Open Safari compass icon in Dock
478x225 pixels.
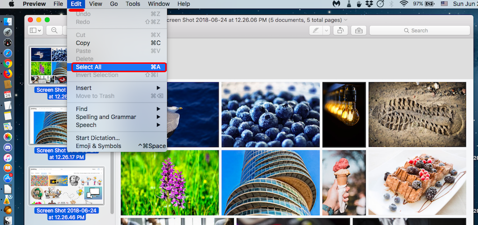point(8,53)
